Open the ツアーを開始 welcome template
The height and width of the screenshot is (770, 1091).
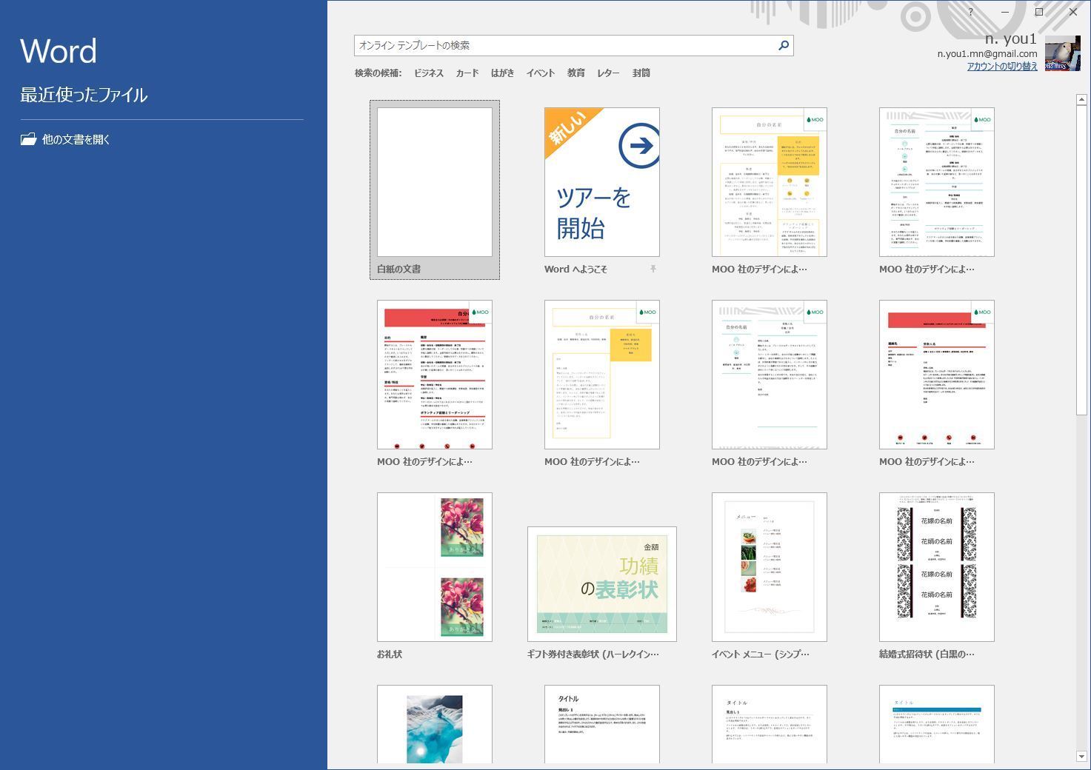tap(602, 182)
